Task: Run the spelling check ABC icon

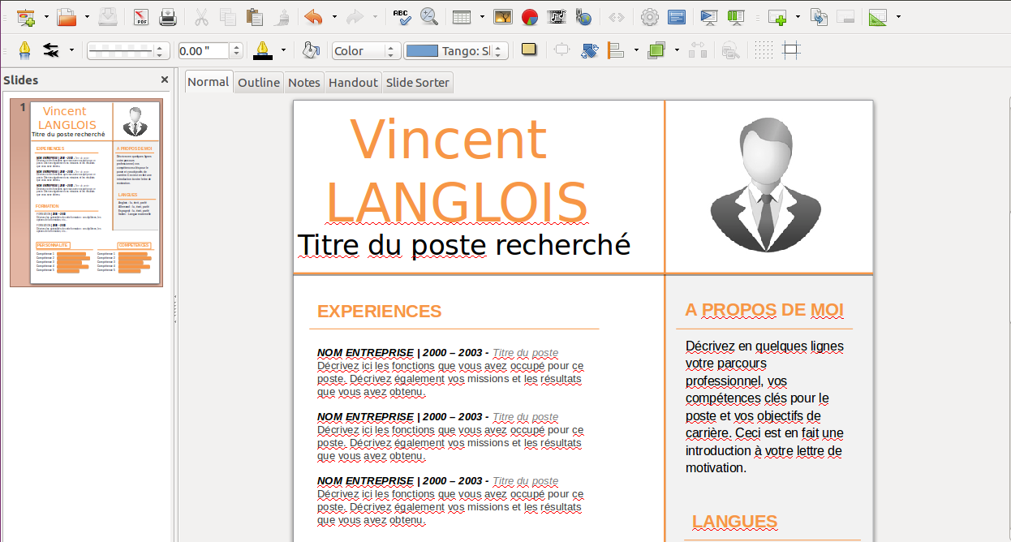Action: [402, 16]
